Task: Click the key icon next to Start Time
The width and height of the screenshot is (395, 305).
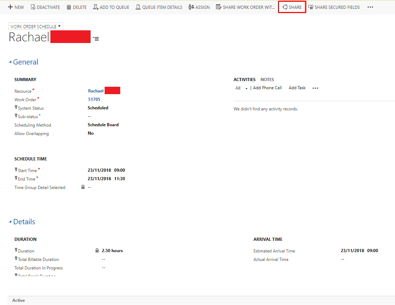Action: coord(16,170)
